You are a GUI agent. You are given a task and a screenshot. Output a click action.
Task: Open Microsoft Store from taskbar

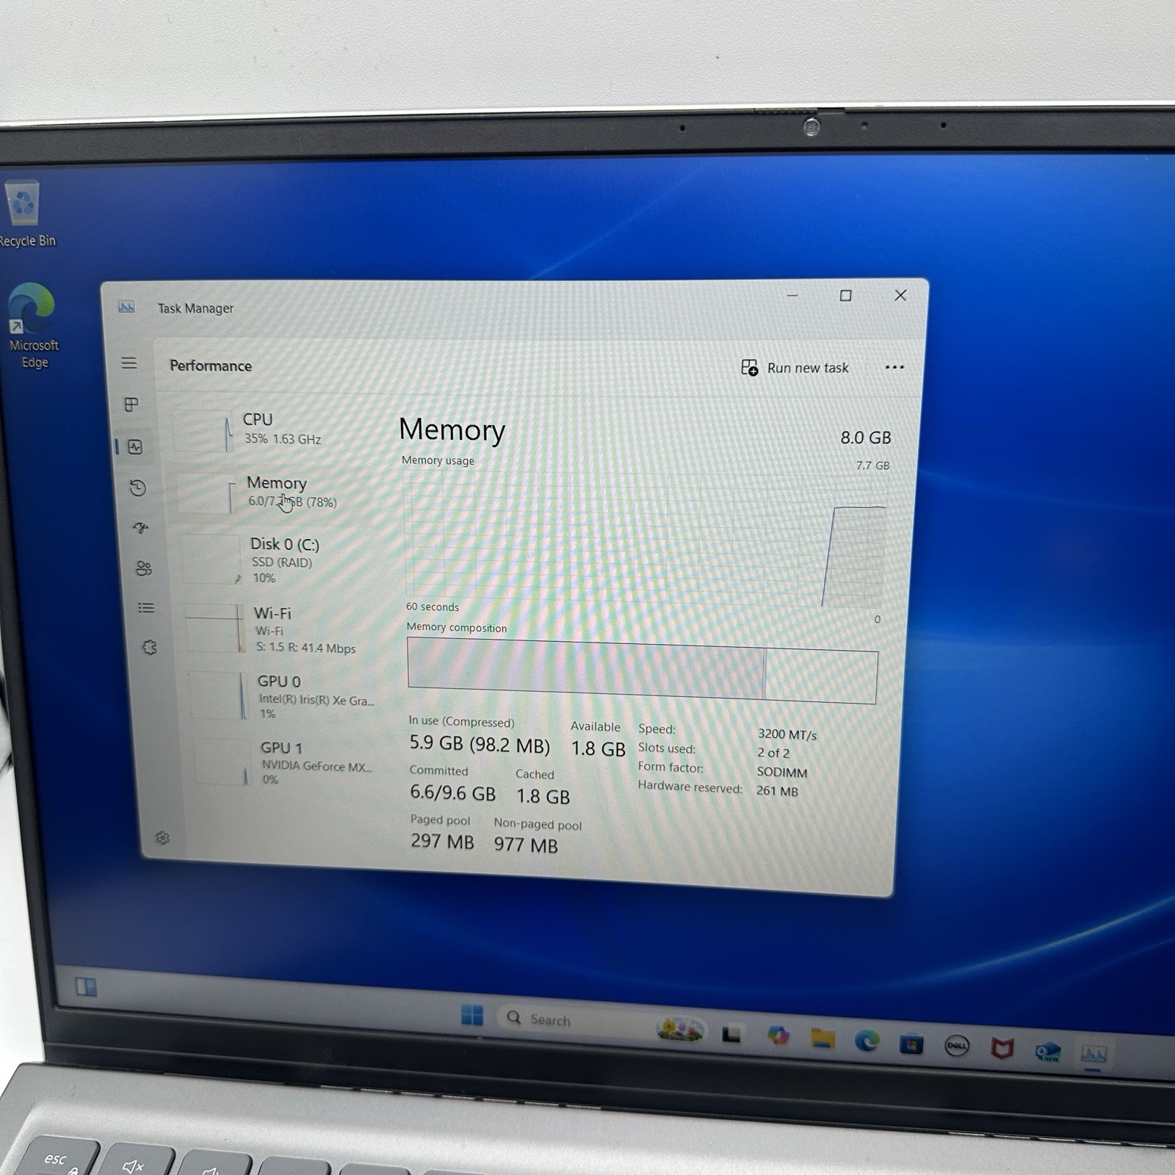pos(911,1044)
